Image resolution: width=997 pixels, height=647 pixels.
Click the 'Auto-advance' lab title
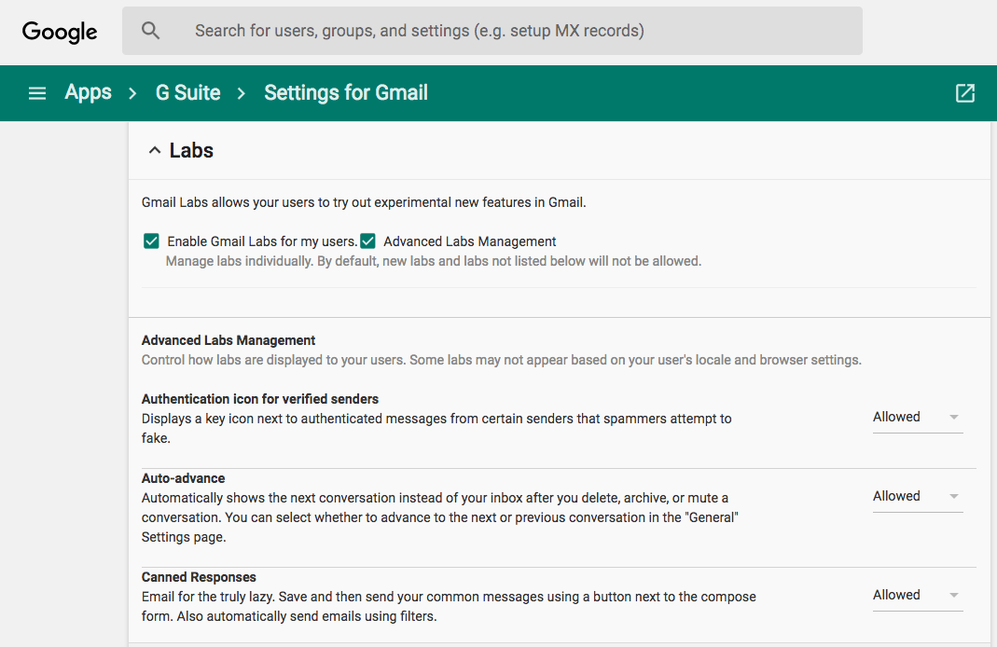point(183,478)
